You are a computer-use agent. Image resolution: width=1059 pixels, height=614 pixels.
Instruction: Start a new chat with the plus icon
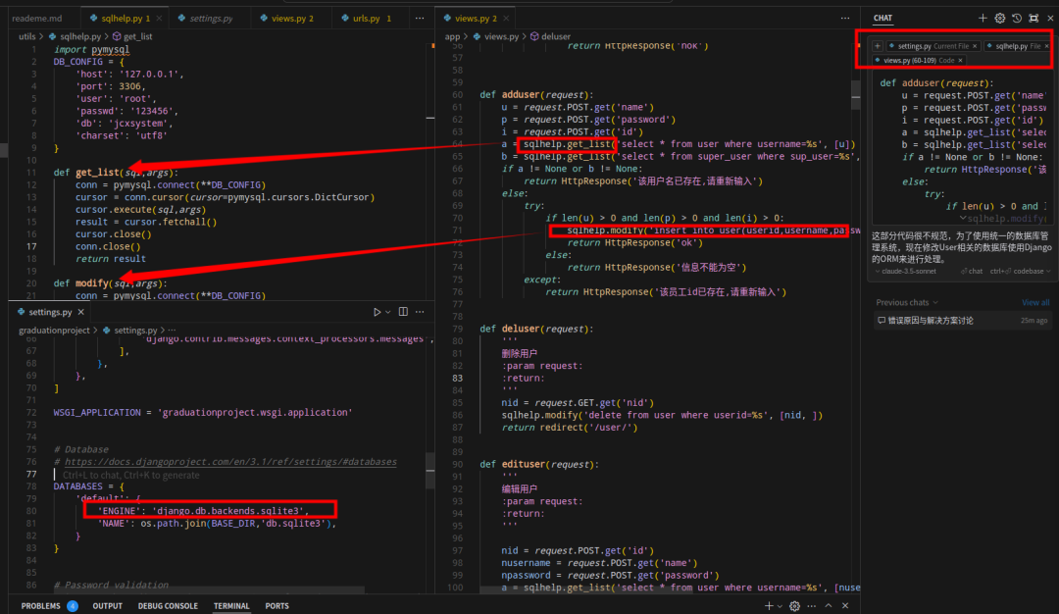pos(983,19)
